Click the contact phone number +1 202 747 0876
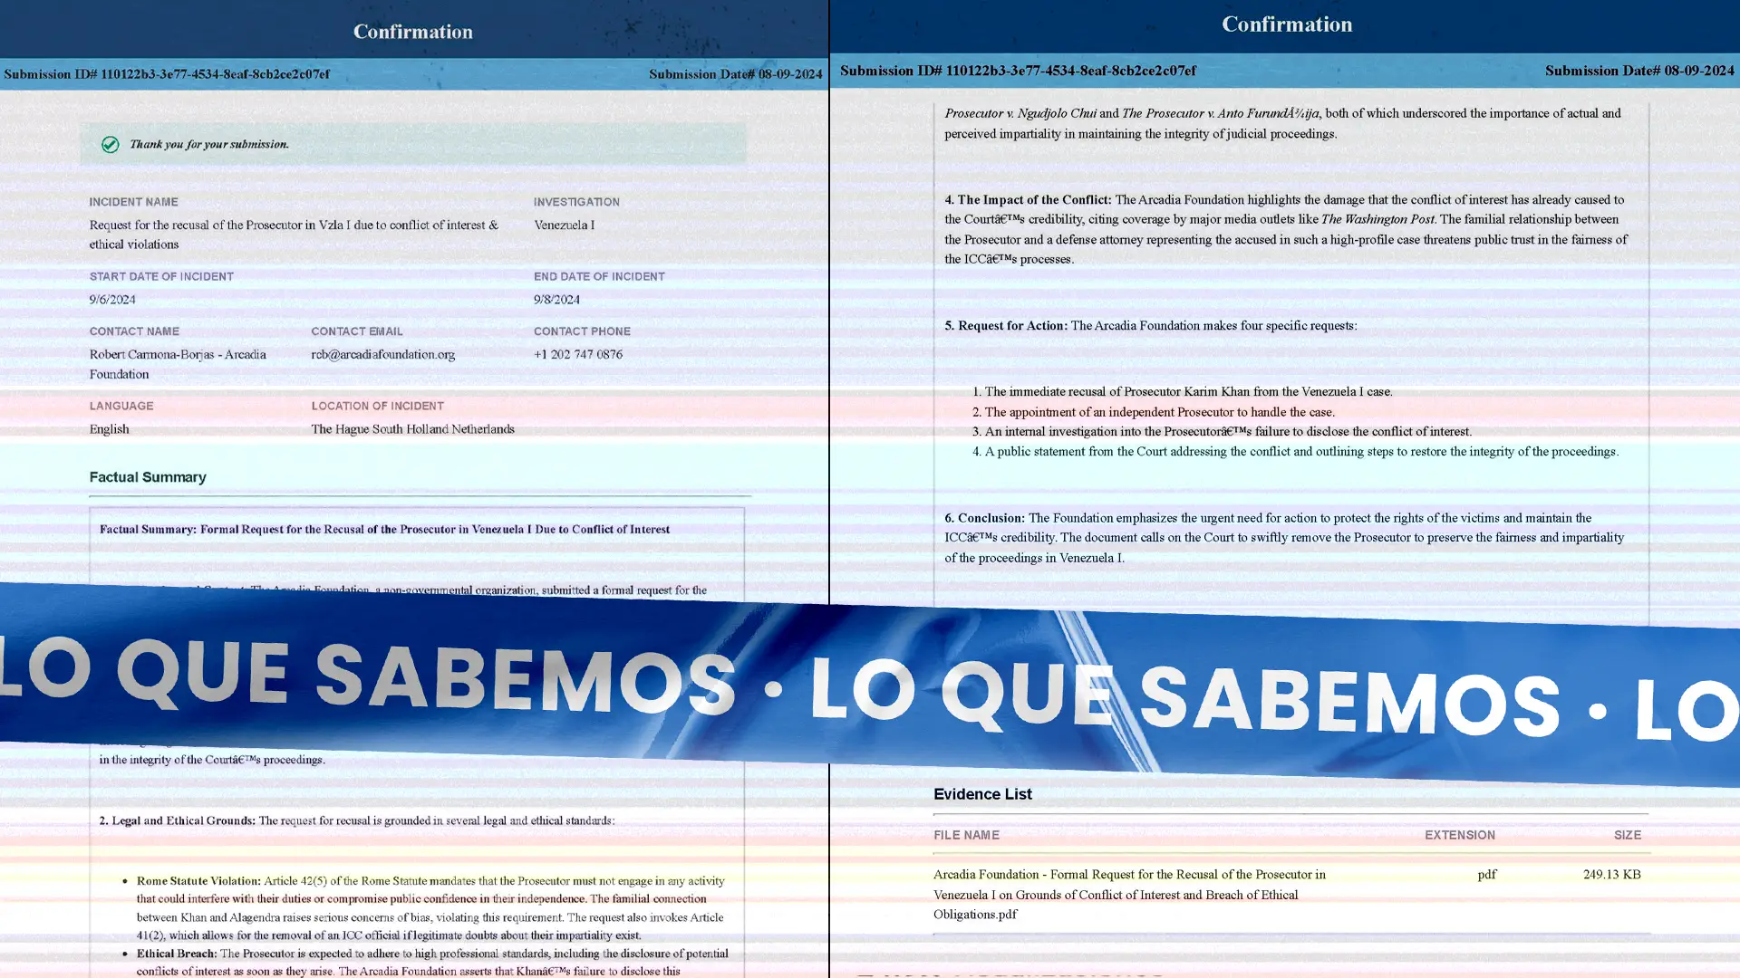This screenshot has width=1740, height=978. tap(577, 354)
